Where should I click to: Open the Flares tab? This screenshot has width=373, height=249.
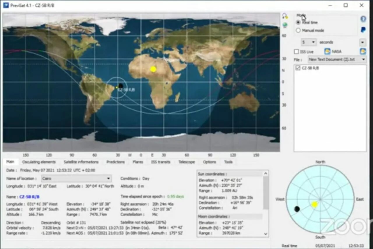pyautogui.click(x=138, y=162)
